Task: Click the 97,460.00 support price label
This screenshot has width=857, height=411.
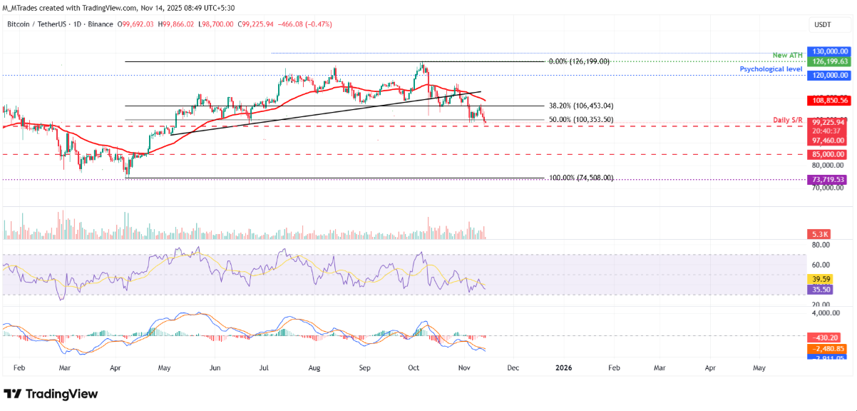Action: tap(828, 141)
